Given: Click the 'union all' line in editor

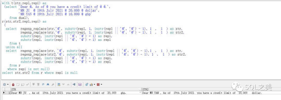Looking at the screenshot, I should 14,47.
